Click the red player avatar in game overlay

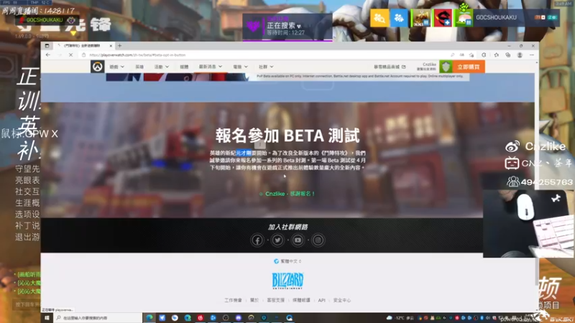coord(443,17)
